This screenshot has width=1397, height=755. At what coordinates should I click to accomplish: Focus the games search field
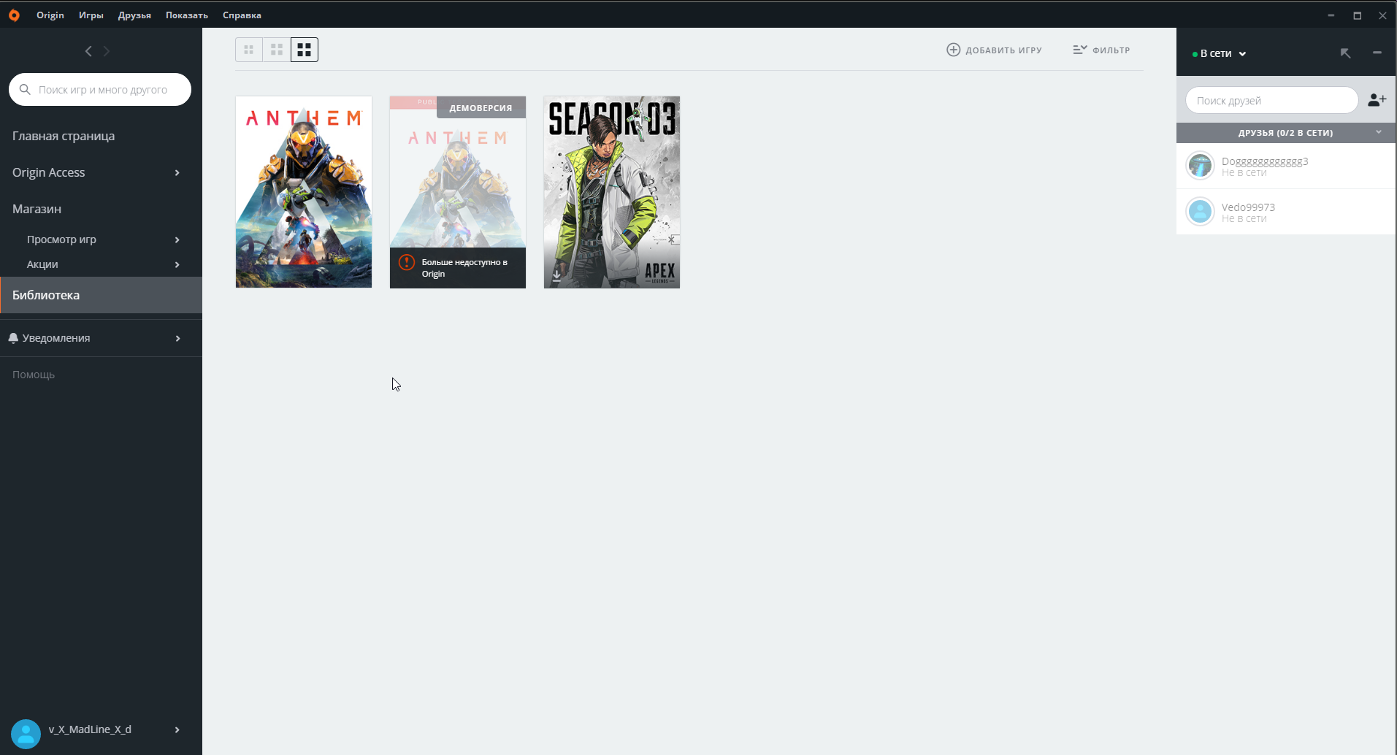pyautogui.click(x=100, y=89)
